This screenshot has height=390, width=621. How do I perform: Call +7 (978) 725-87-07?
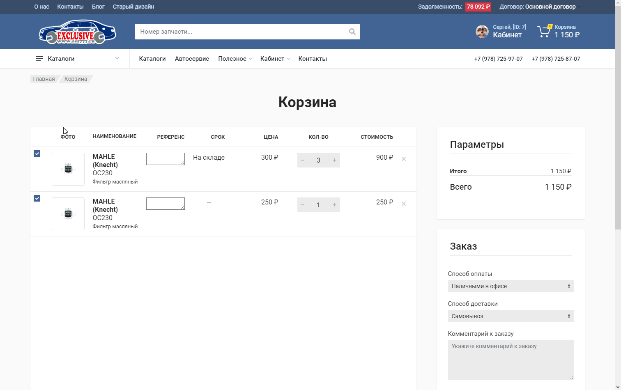(x=556, y=59)
